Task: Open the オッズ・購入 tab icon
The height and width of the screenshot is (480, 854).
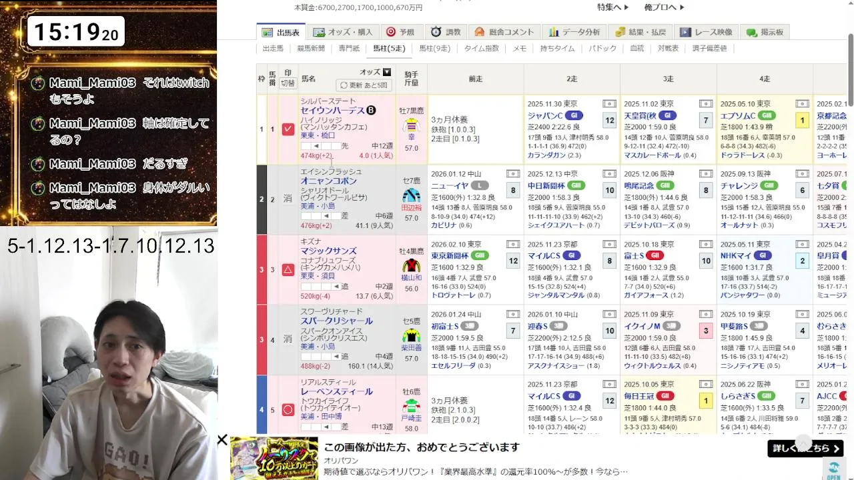Action: point(319,32)
